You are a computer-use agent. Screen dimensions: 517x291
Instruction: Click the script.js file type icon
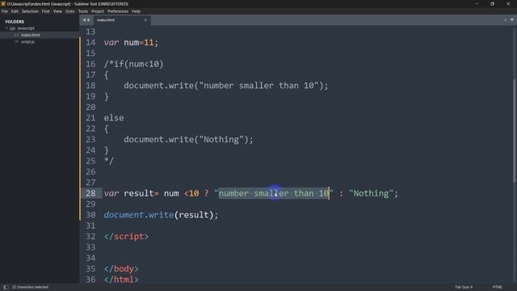16,42
